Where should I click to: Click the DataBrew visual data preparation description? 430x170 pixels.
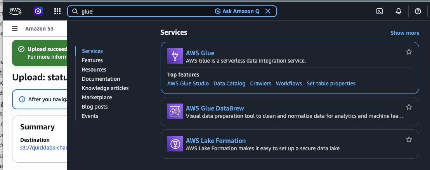[295, 116]
